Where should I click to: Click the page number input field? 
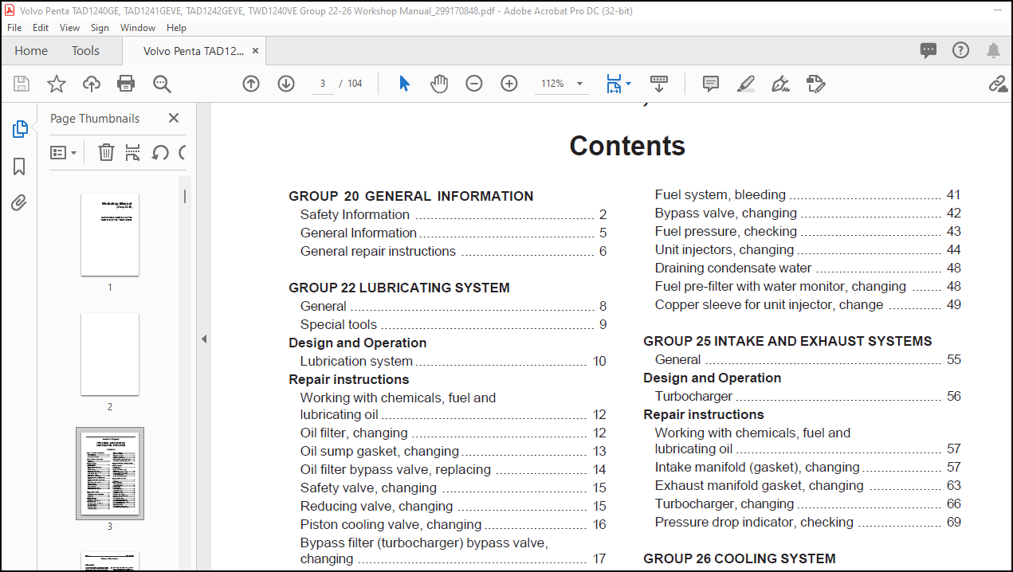(x=322, y=84)
